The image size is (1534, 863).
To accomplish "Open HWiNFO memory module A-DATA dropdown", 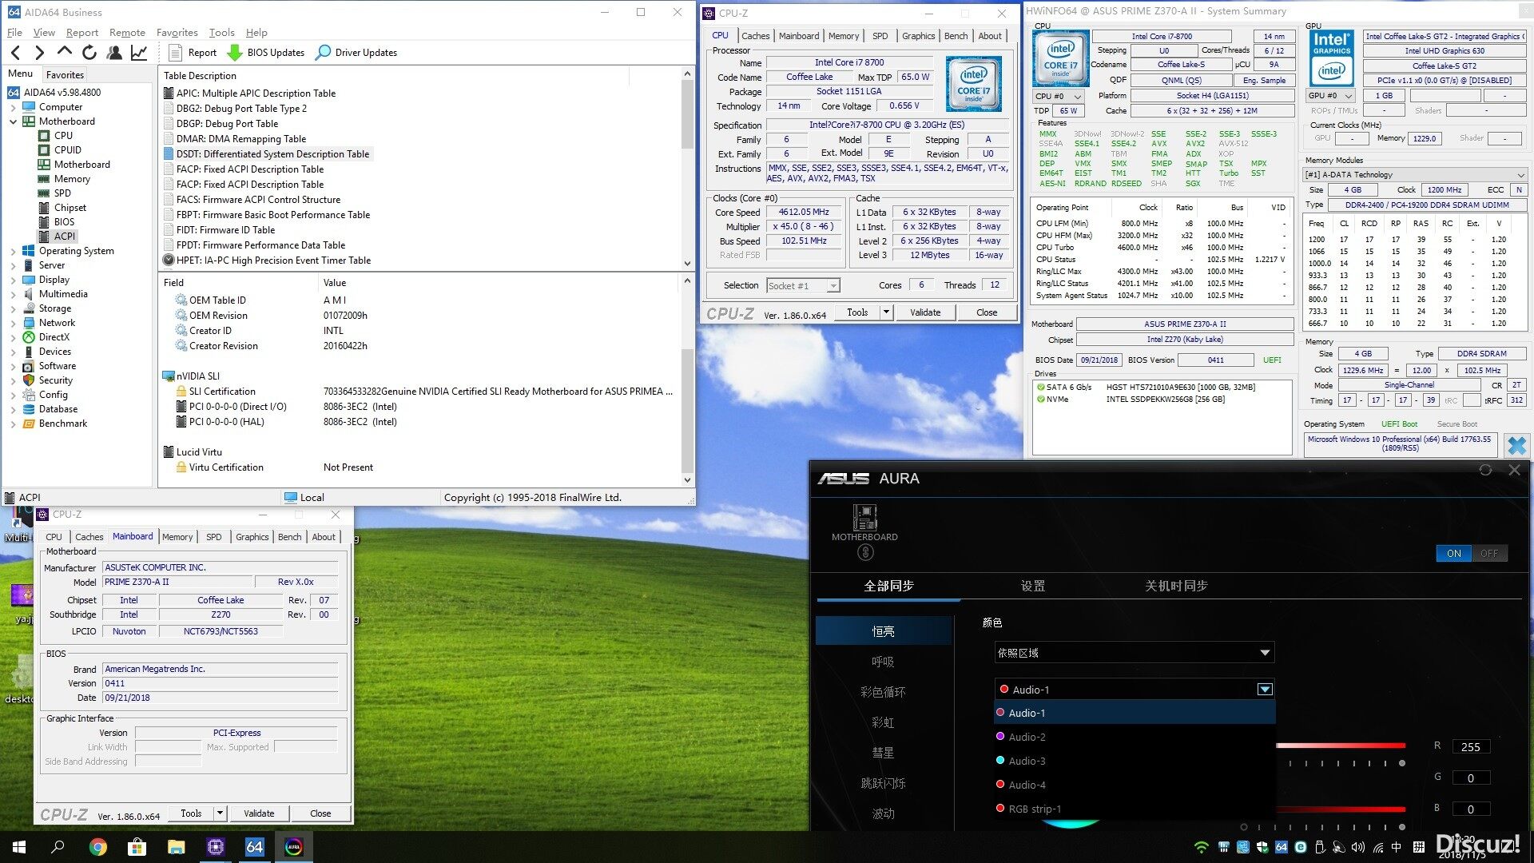I will click(x=1415, y=175).
